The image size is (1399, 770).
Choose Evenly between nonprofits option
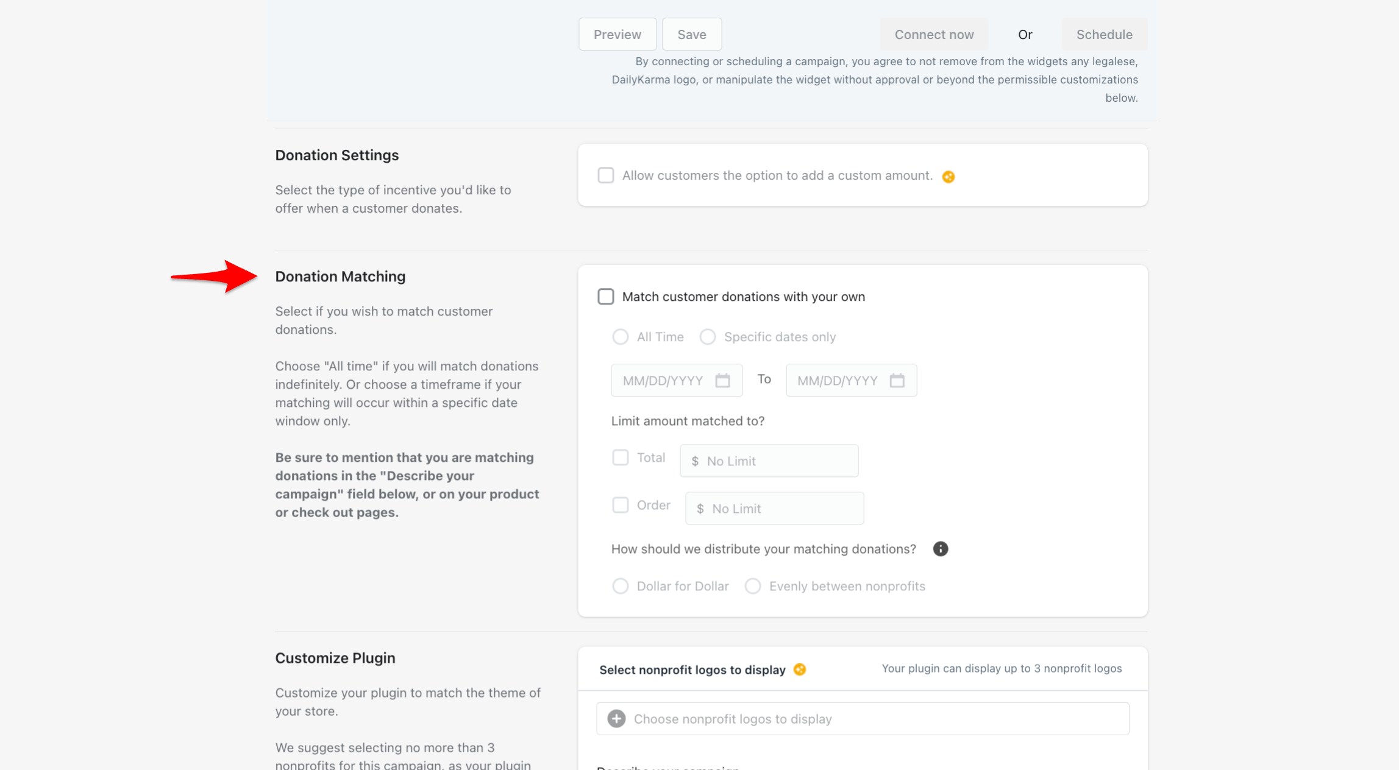pos(752,586)
